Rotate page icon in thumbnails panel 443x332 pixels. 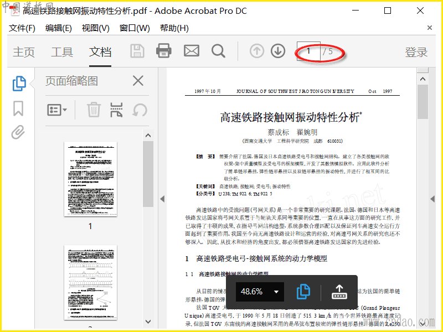140,110
